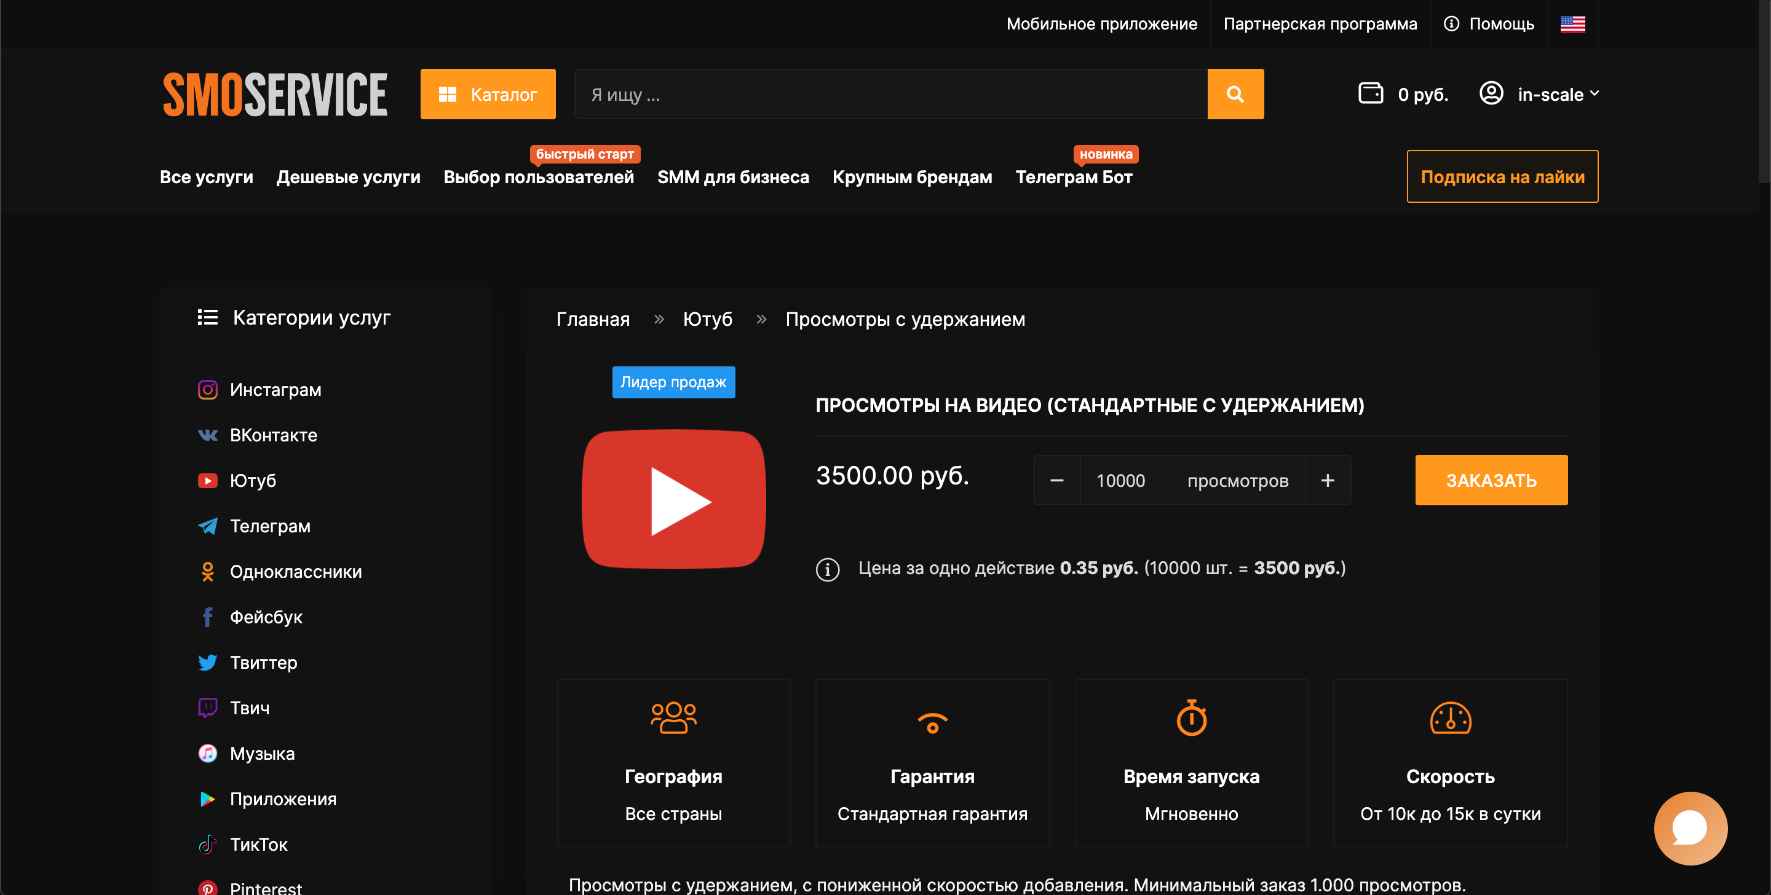Click the Twitter bird icon
1771x895 pixels.
(208, 663)
